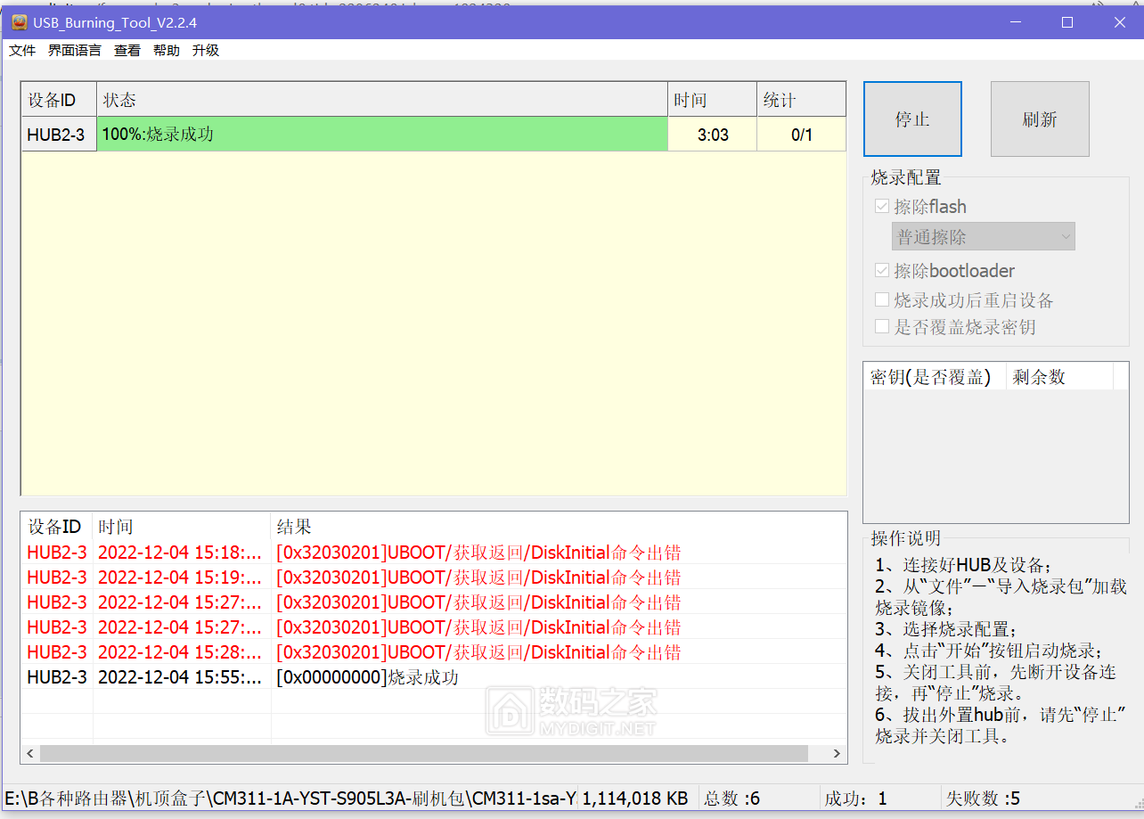Select the log row timed 2022-12-04 15:18
1144x819 pixels.
click(434, 553)
